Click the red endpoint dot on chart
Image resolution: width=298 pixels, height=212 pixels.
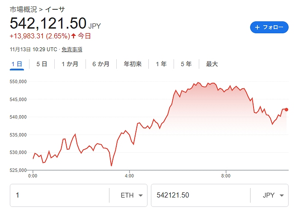pos(286,110)
